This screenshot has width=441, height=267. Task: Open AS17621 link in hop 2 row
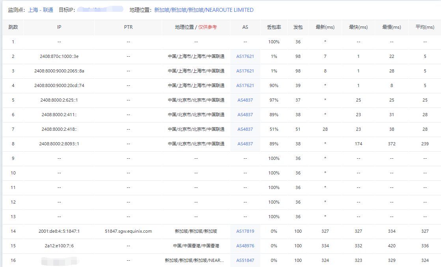(245, 56)
